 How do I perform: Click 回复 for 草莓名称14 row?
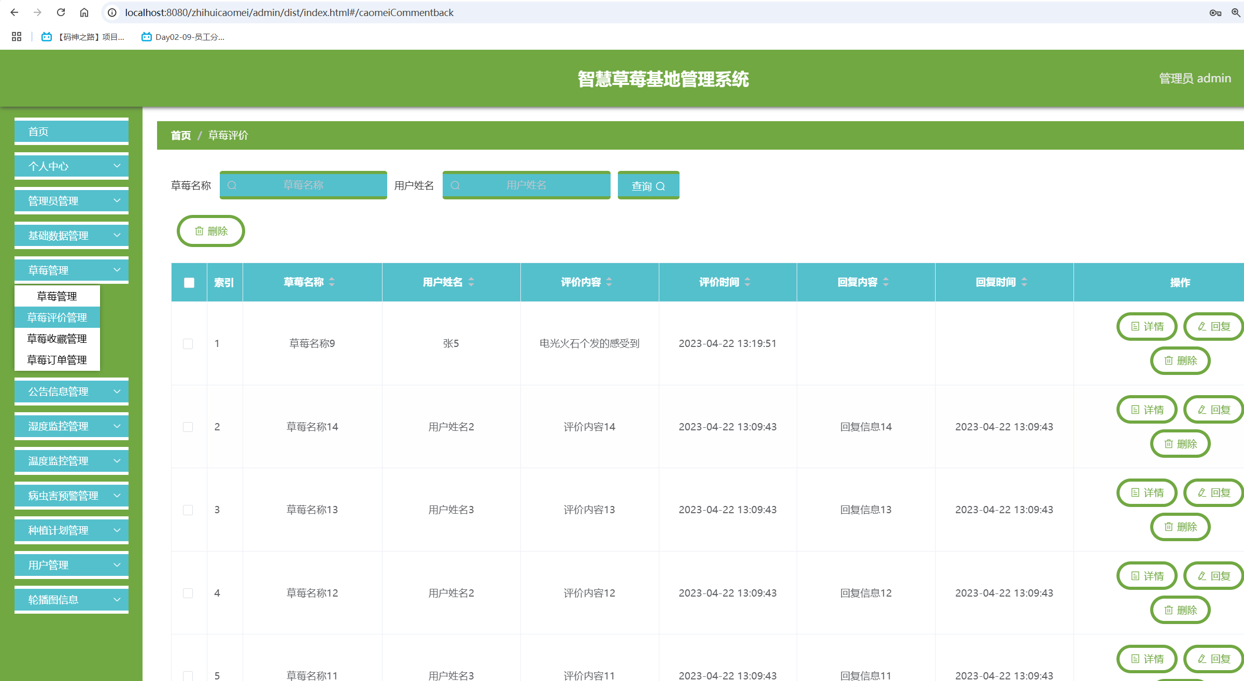(x=1214, y=410)
